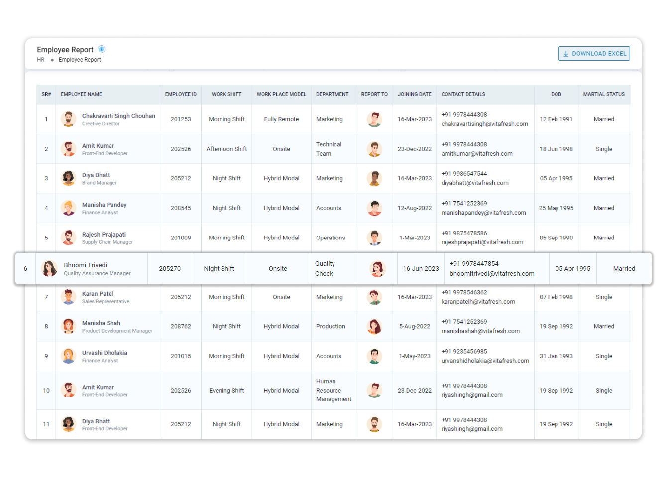
Task: Click the EMPLOYEE NAME column header
Action: [80, 94]
